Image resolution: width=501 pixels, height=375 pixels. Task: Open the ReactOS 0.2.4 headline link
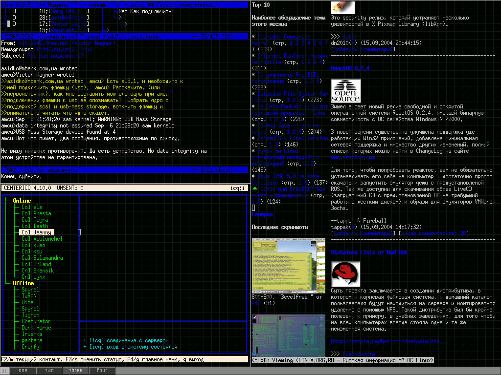point(350,68)
